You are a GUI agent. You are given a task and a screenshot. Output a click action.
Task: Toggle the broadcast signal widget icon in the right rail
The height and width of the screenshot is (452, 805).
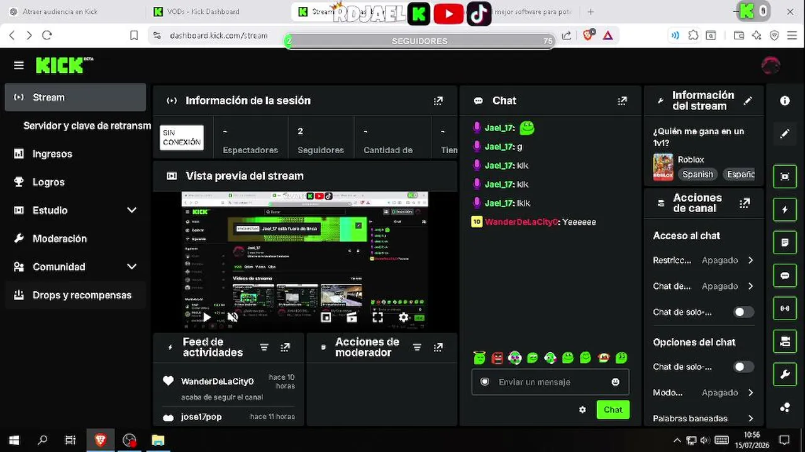point(785,308)
